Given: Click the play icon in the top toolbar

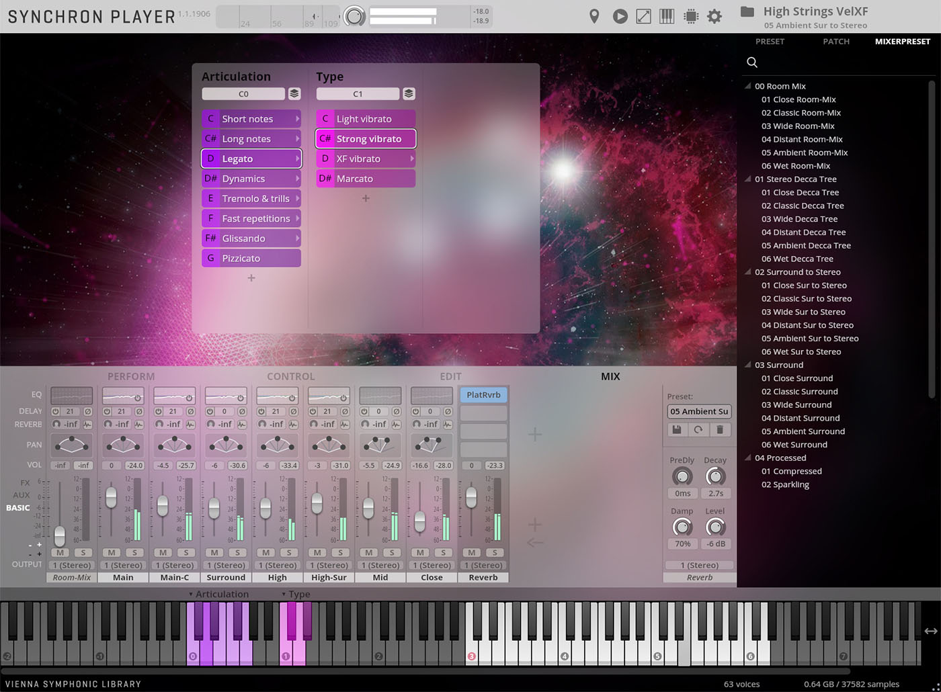Looking at the screenshot, I should pyautogui.click(x=620, y=15).
